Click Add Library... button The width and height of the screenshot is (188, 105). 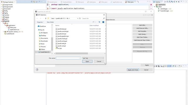click(x=142, y=34)
